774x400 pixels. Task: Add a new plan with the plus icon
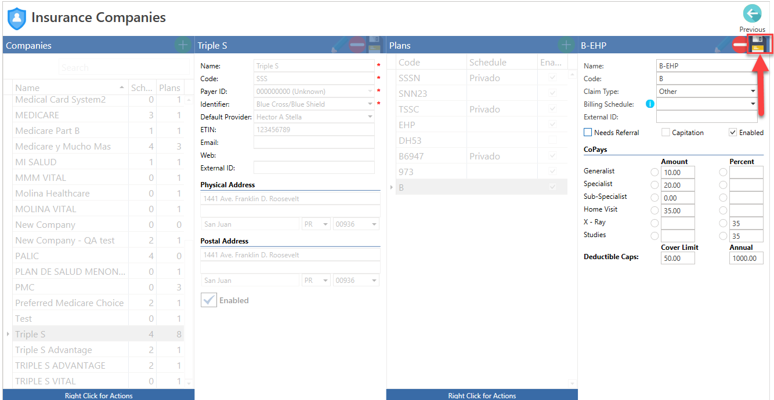(x=566, y=45)
